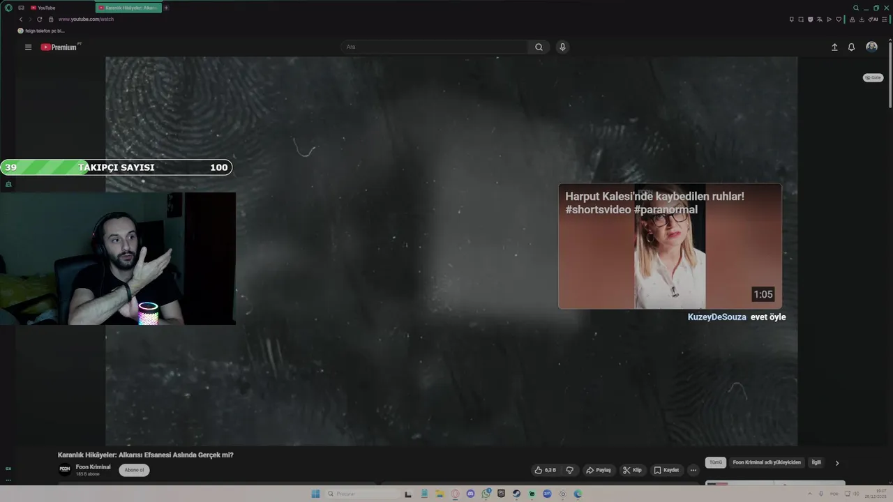Open the sidebar icon below follower bar
This screenshot has width=893, height=502.
(x=8, y=184)
